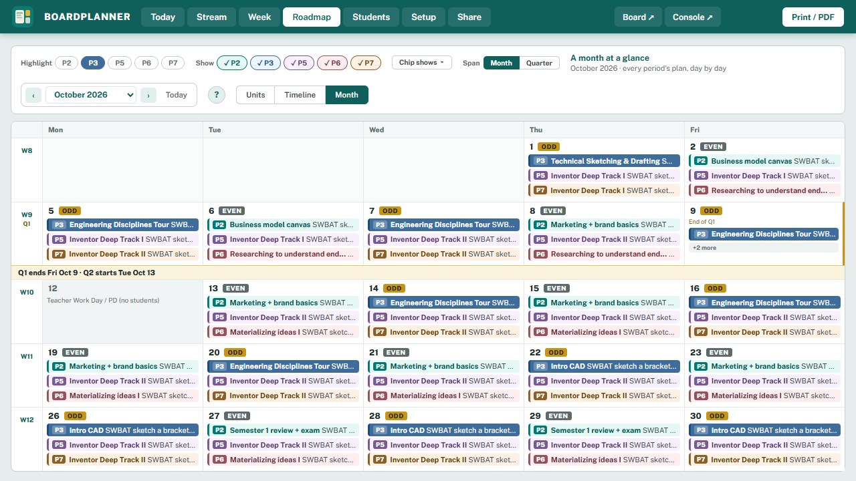Image resolution: width=856 pixels, height=481 pixels.
Task: Toggle P5 highlight chip
Action: [120, 63]
